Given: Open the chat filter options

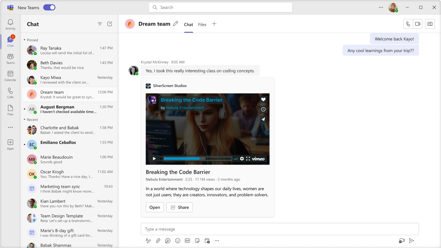Looking at the screenshot, I should pyautogui.click(x=100, y=24).
